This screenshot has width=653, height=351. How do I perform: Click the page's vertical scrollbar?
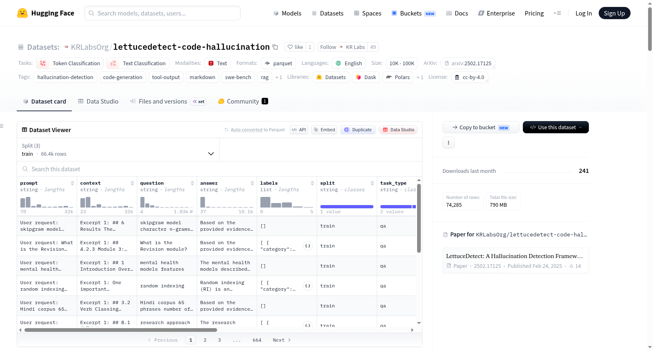[650, 29]
